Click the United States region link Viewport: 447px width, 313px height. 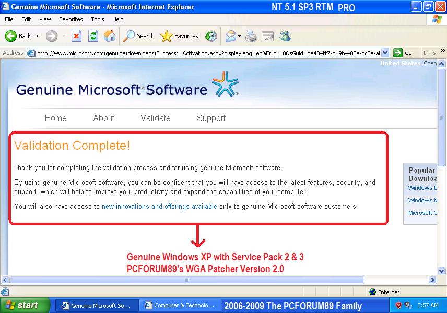(400, 63)
